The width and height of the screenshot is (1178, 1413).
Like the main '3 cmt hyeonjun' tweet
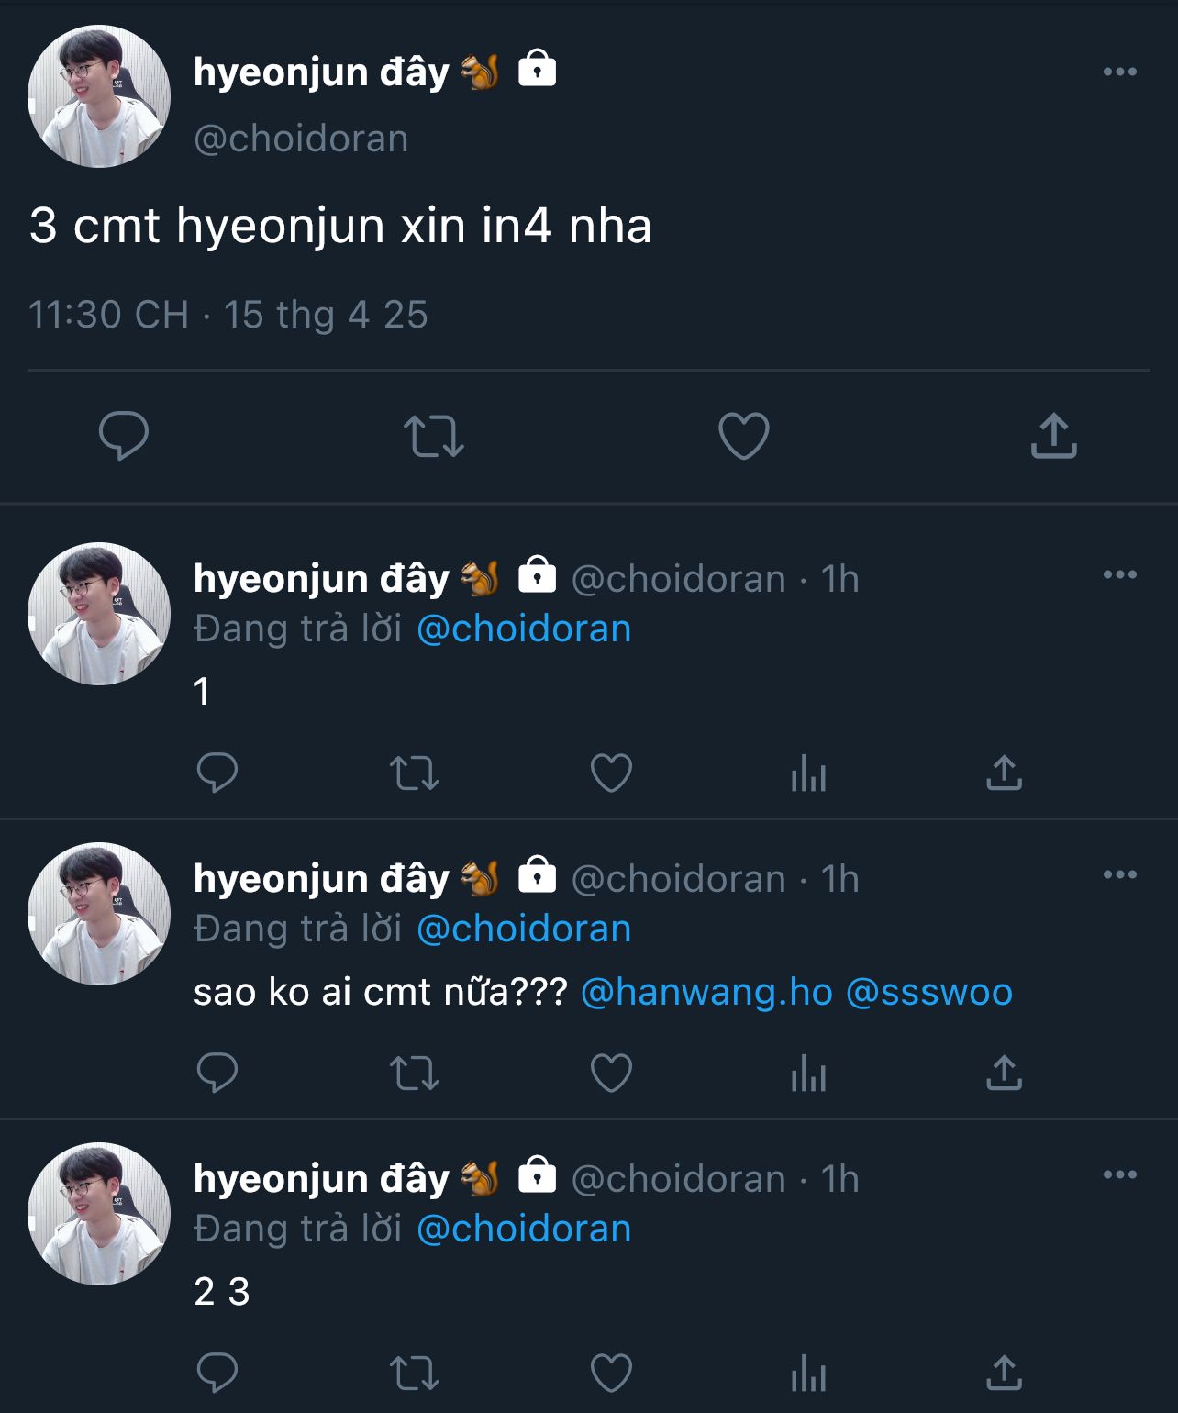[x=743, y=435]
